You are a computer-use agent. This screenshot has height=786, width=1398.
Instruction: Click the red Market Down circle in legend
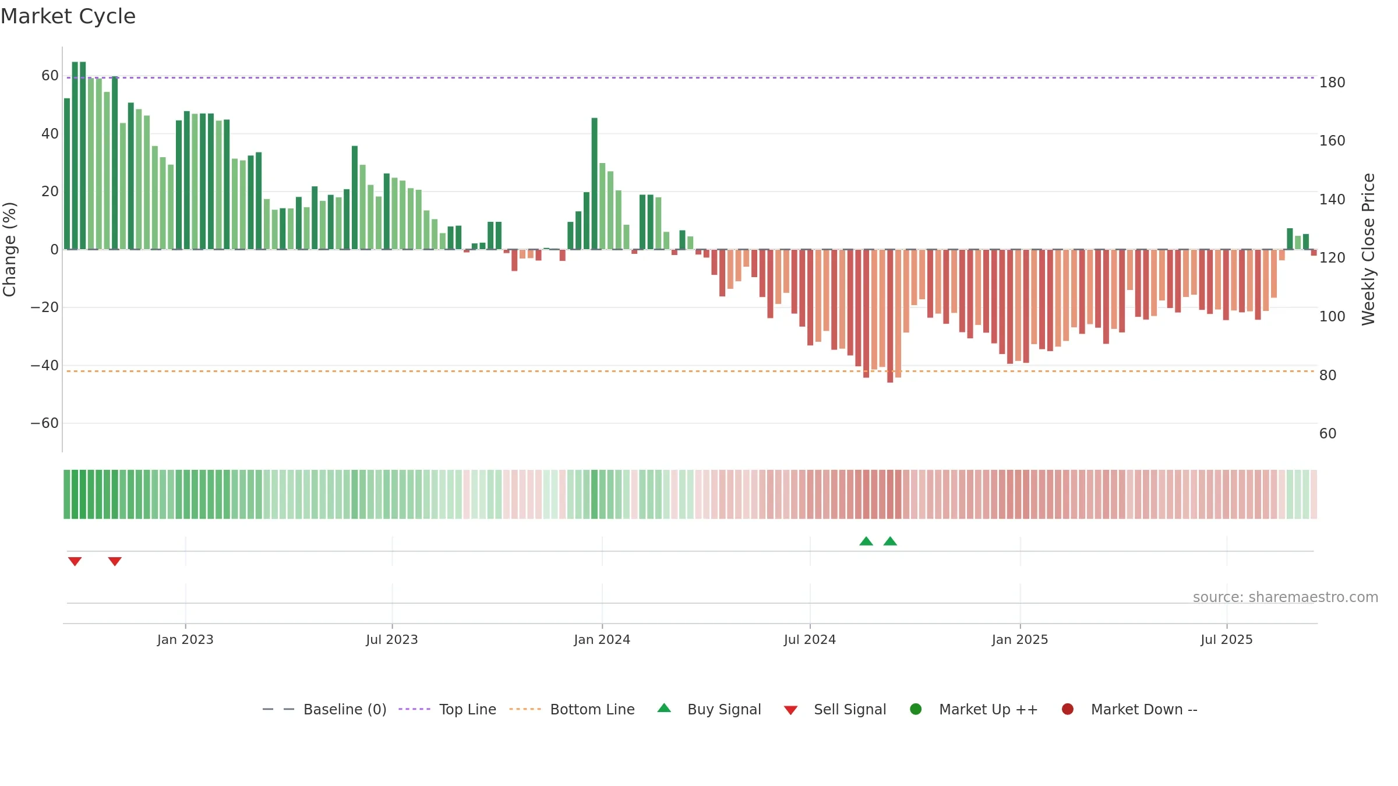(x=1068, y=709)
